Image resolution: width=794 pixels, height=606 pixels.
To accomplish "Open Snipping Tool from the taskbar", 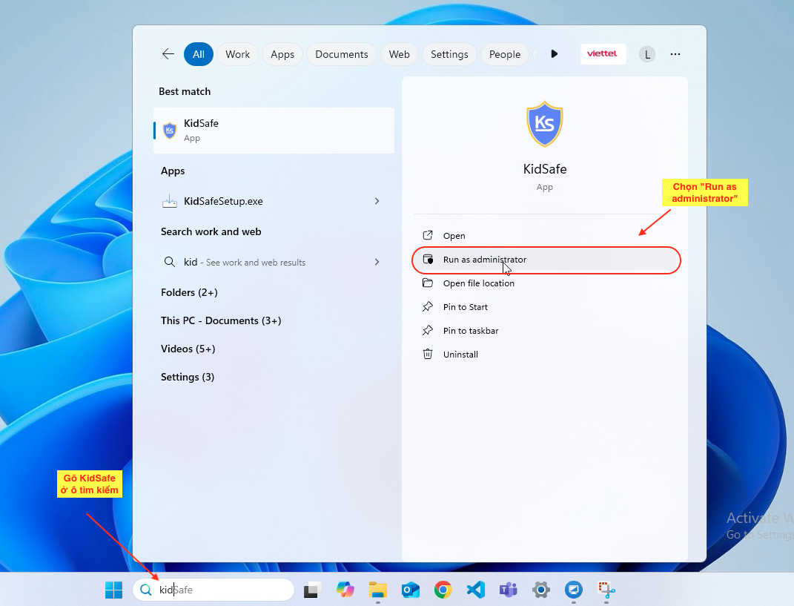I will (606, 590).
